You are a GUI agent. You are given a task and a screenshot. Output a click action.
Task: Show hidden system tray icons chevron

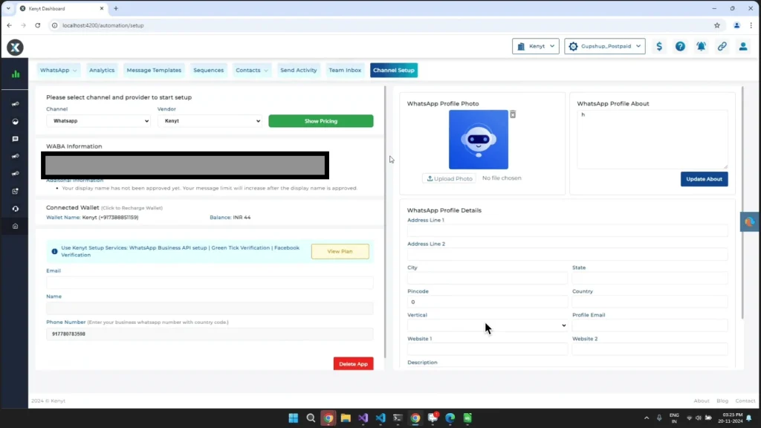point(647,418)
